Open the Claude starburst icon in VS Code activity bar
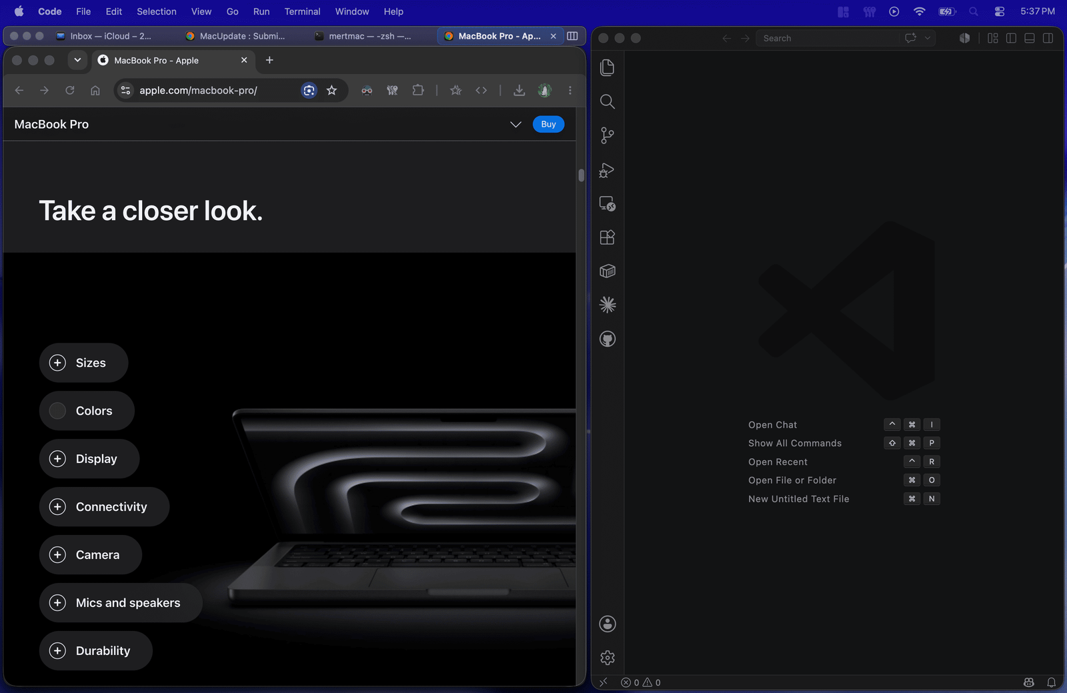 (x=607, y=305)
